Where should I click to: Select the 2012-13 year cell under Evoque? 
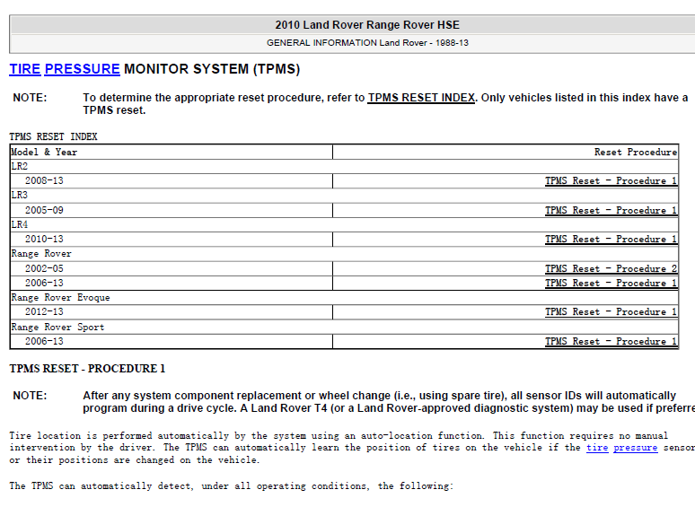[172, 311]
